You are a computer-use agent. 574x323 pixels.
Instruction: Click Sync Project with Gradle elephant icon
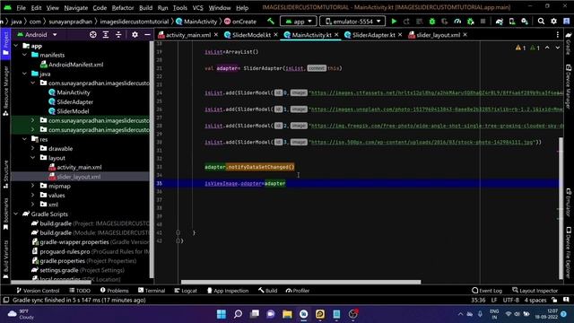click(x=500, y=22)
